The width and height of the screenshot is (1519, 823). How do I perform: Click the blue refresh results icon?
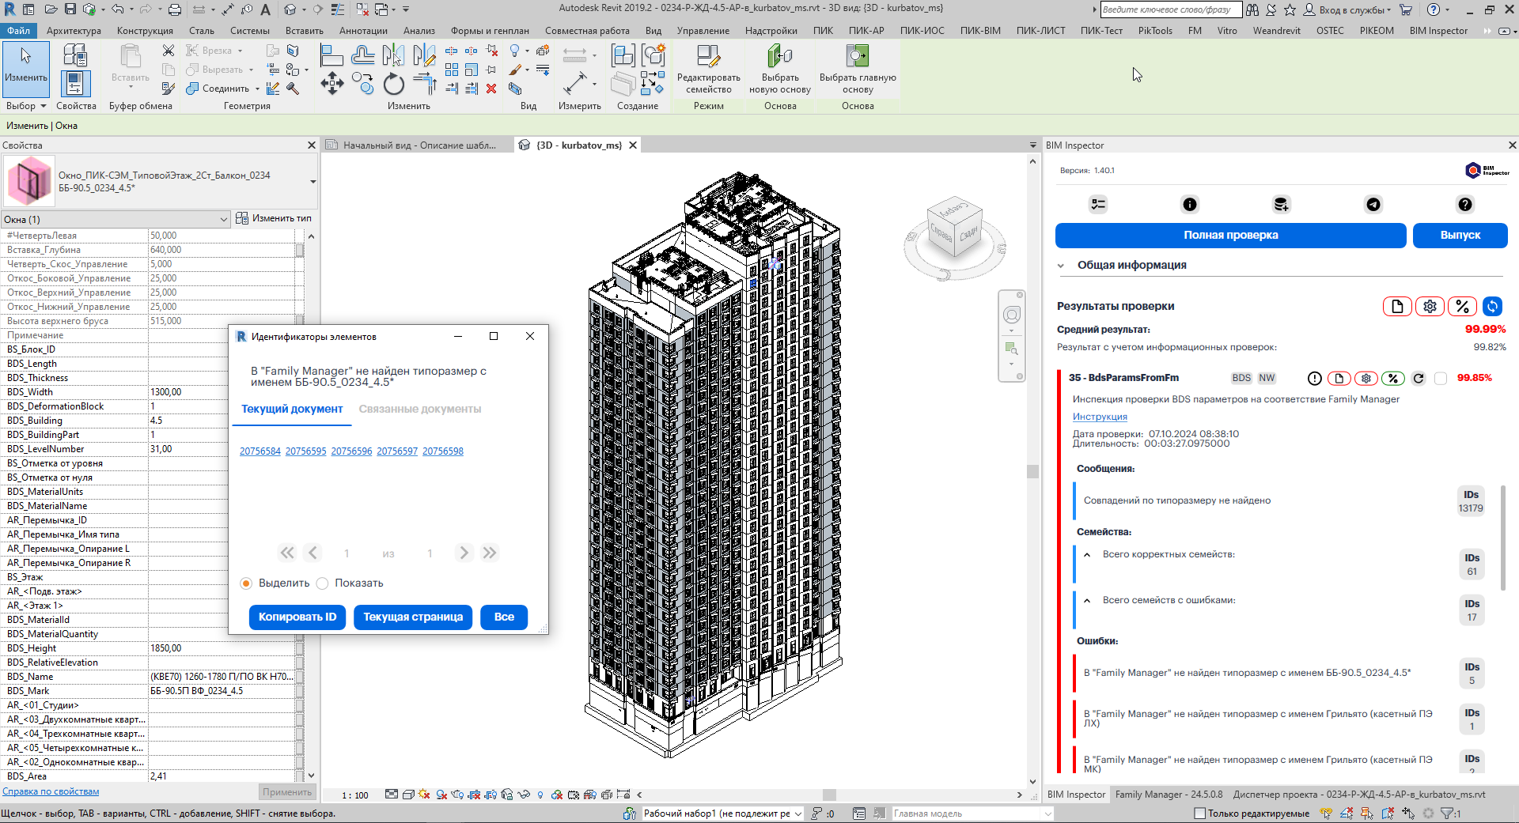point(1492,307)
